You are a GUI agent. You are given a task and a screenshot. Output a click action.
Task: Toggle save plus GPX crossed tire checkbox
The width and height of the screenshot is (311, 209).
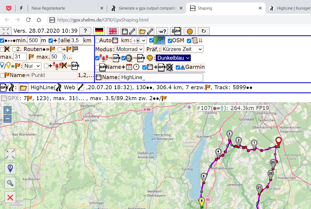144,67
